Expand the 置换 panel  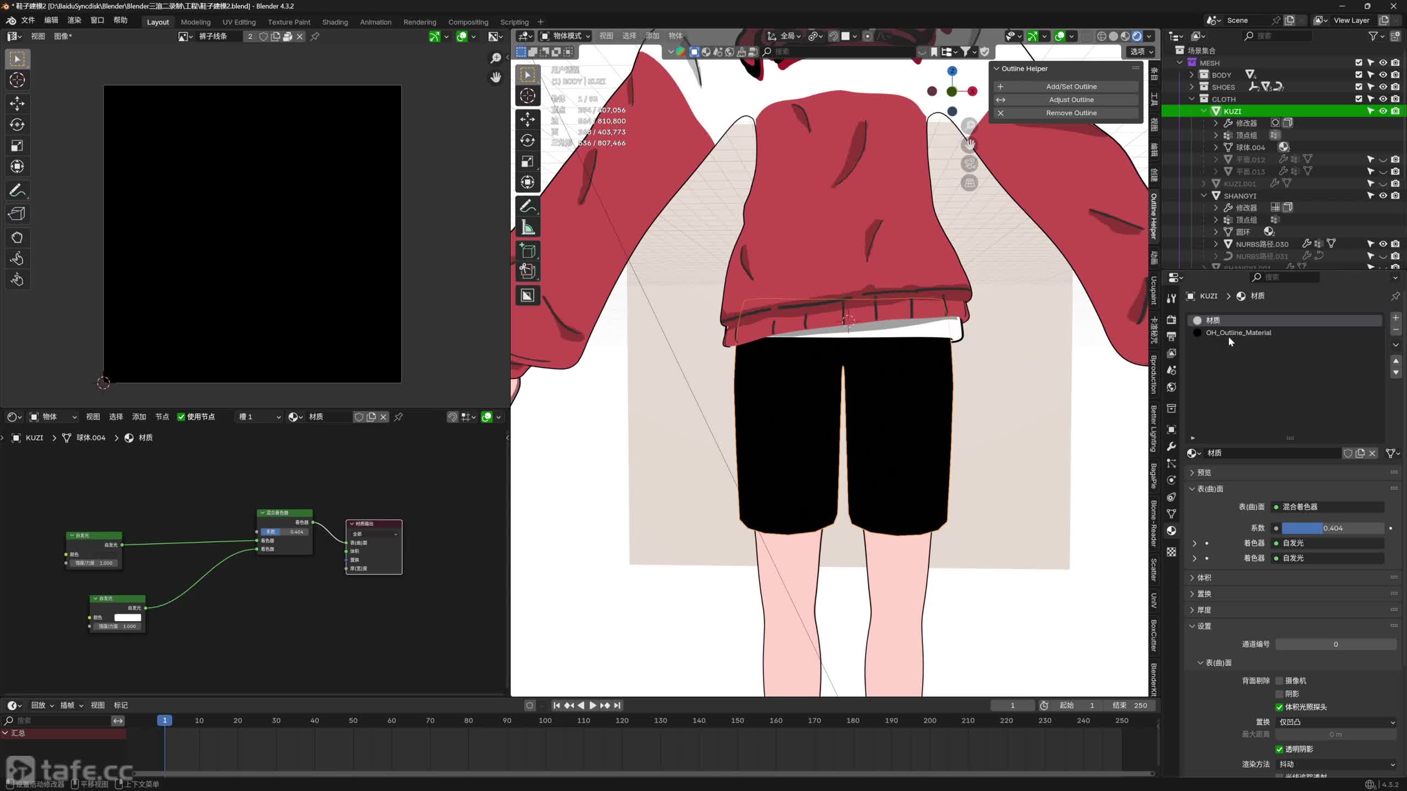[1204, 594]
